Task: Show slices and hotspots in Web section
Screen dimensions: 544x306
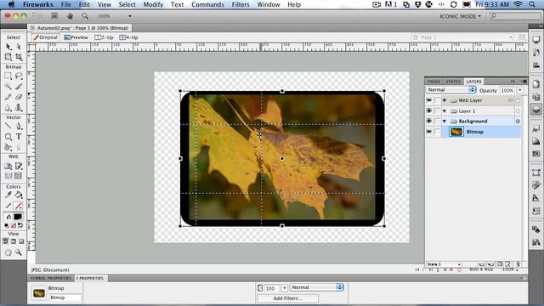Action: click(x=19, y=176)
